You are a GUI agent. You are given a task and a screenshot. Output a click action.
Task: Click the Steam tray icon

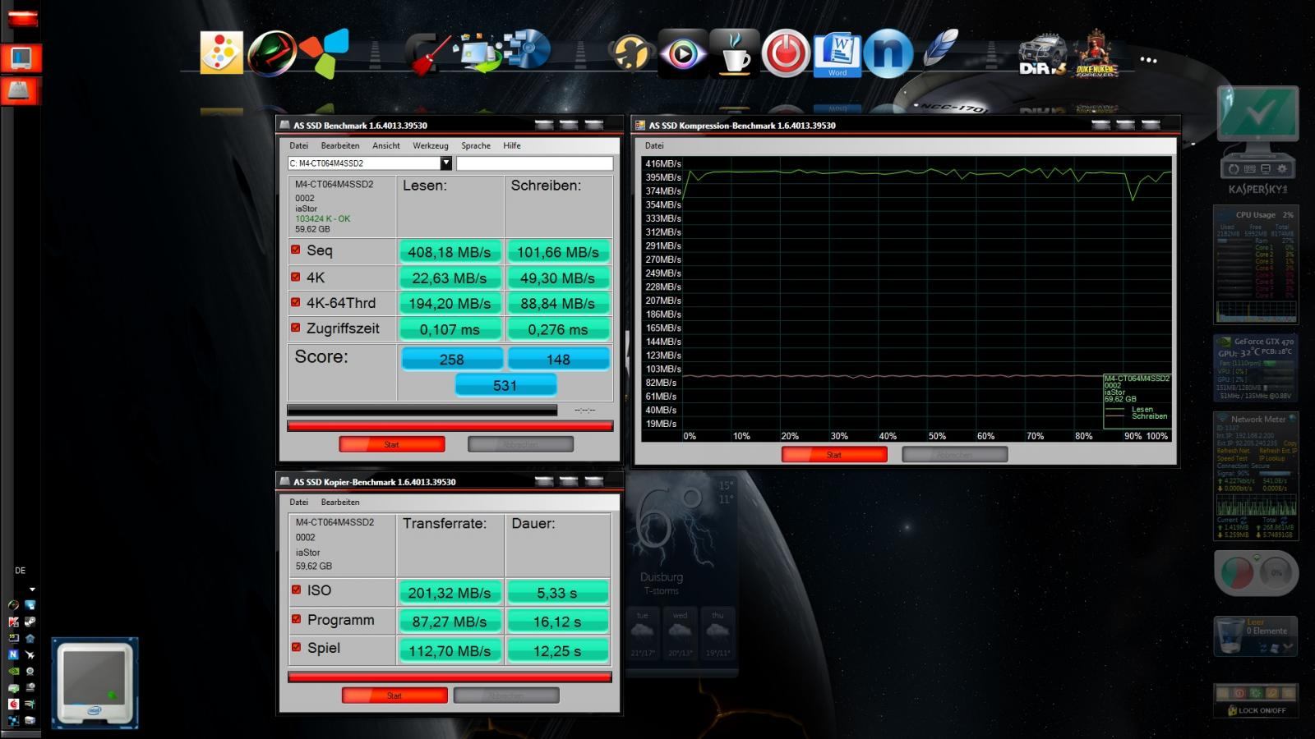click(30, 622)
